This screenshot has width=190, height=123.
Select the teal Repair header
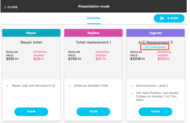tap(31, 33)
